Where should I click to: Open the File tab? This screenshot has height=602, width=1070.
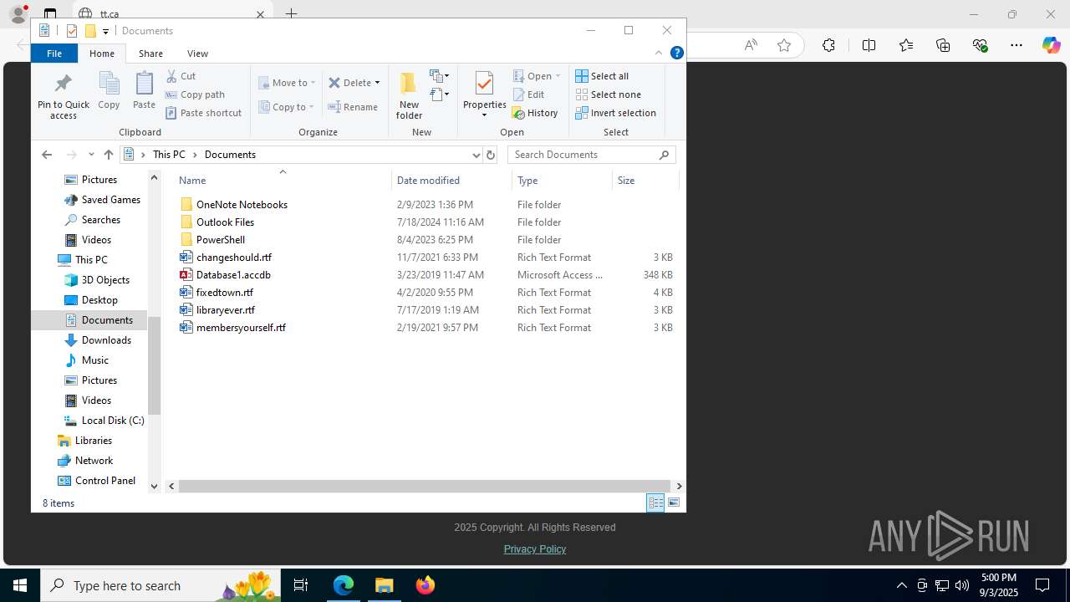click(54, 53)
